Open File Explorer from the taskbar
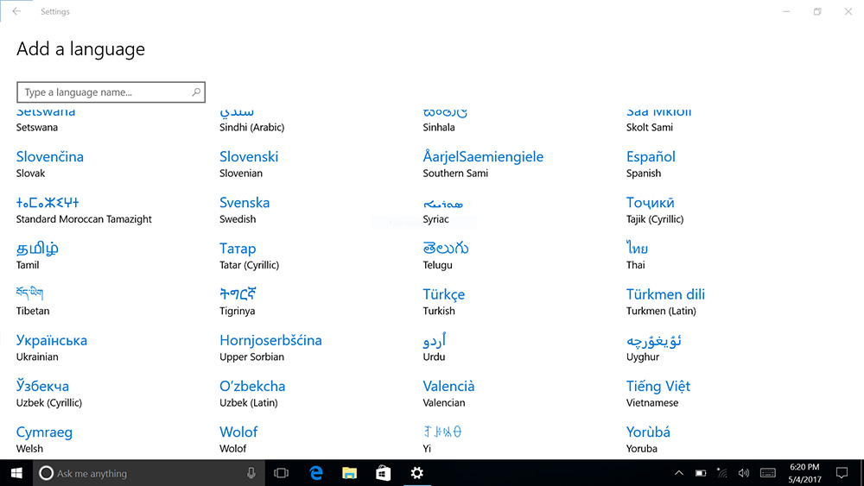This screenshot has height=486, width=864. click(349, 473)
